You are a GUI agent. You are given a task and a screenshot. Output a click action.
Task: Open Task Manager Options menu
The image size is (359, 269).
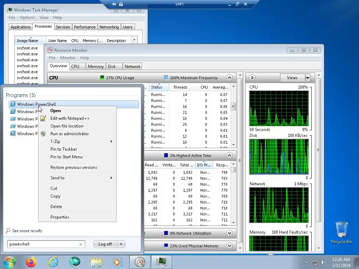(x=27, y=18)
